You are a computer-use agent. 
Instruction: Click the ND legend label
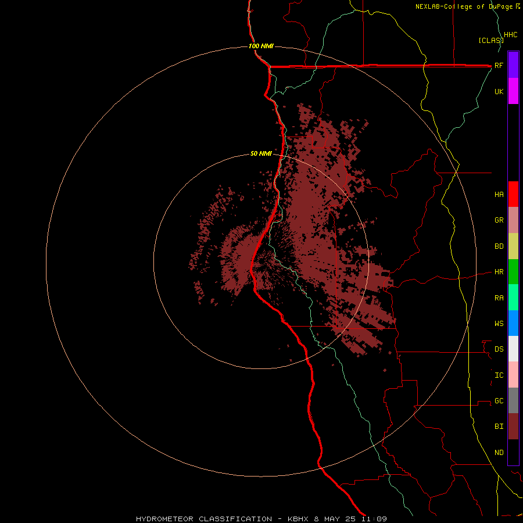pyautogui.click(x=499, y=453)
